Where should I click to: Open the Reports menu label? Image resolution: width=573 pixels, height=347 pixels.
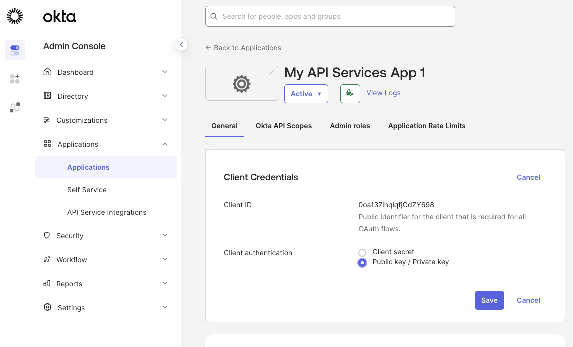[69, 284]
